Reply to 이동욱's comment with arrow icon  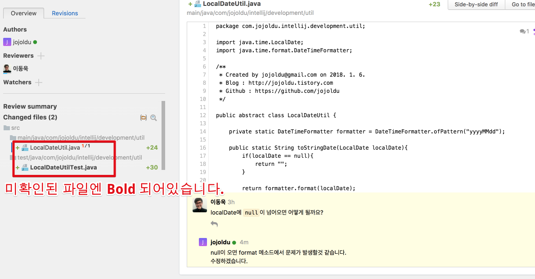point(214,224)
